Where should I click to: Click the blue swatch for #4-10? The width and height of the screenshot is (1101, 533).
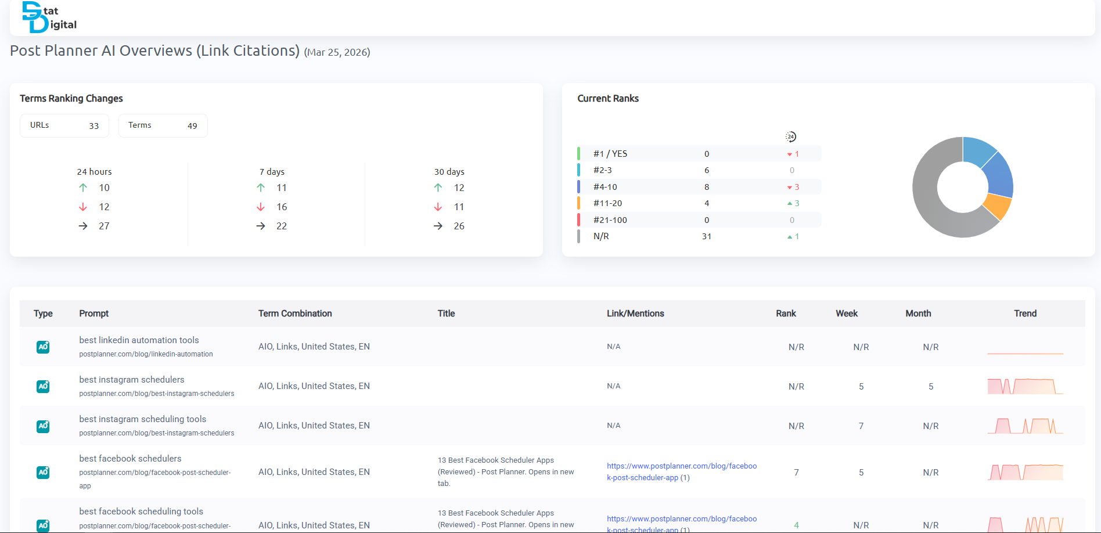579,187
